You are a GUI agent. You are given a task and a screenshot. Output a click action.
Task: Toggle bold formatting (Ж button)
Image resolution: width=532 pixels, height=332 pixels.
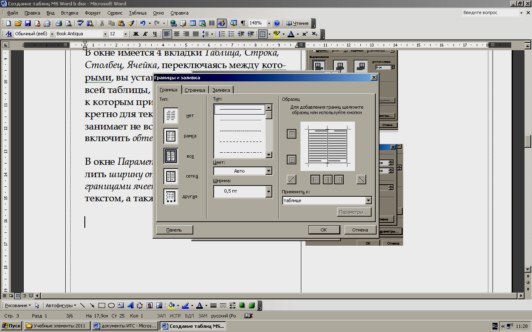point(135,34)
